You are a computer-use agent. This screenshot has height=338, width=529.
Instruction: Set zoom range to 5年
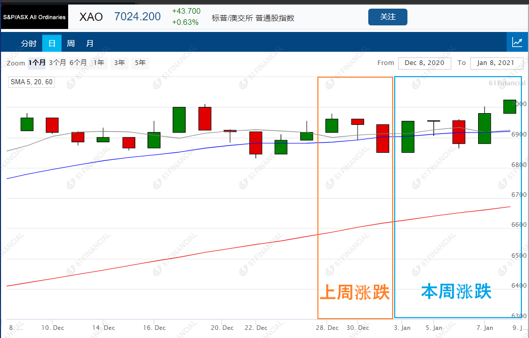coord(140,62)
